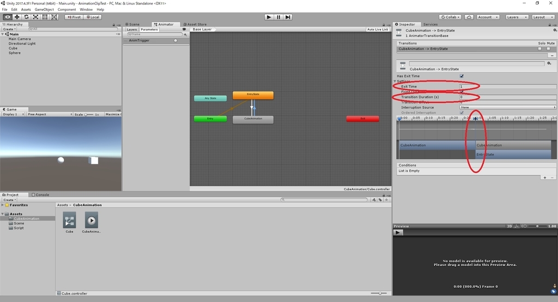Select the Move tool
The height and width of the screenshot is (302, 558).
click(17, 17)
